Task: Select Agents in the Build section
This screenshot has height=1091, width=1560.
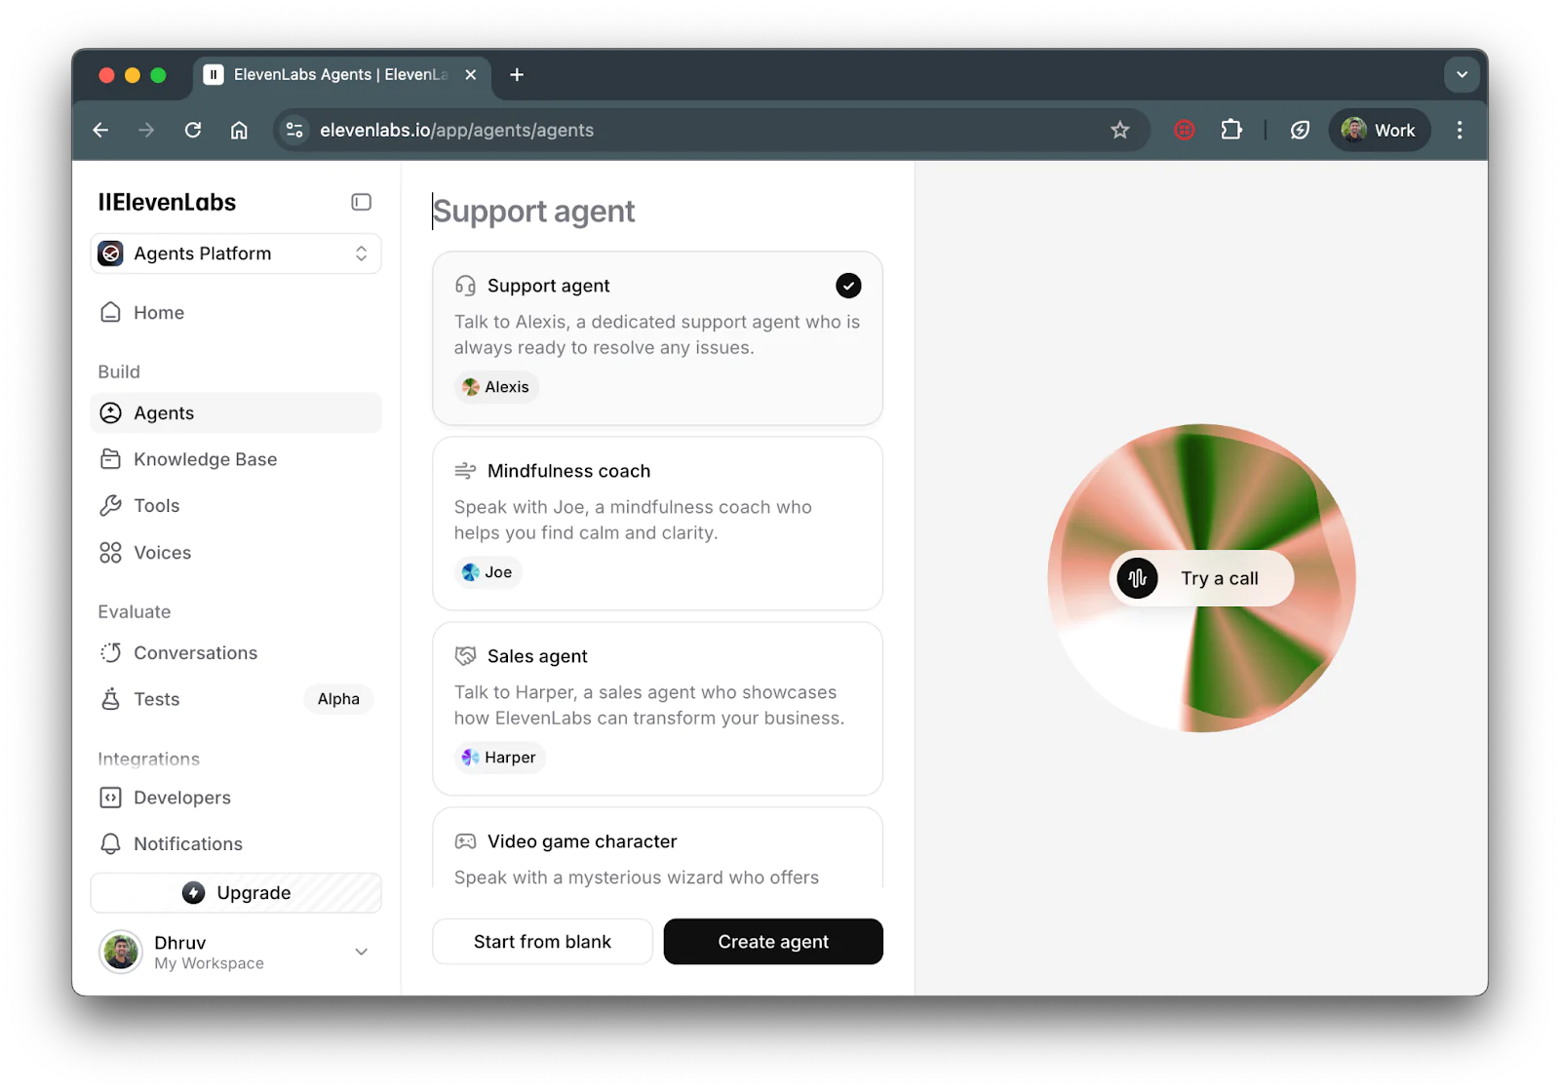Action: (x=164, y=413)
